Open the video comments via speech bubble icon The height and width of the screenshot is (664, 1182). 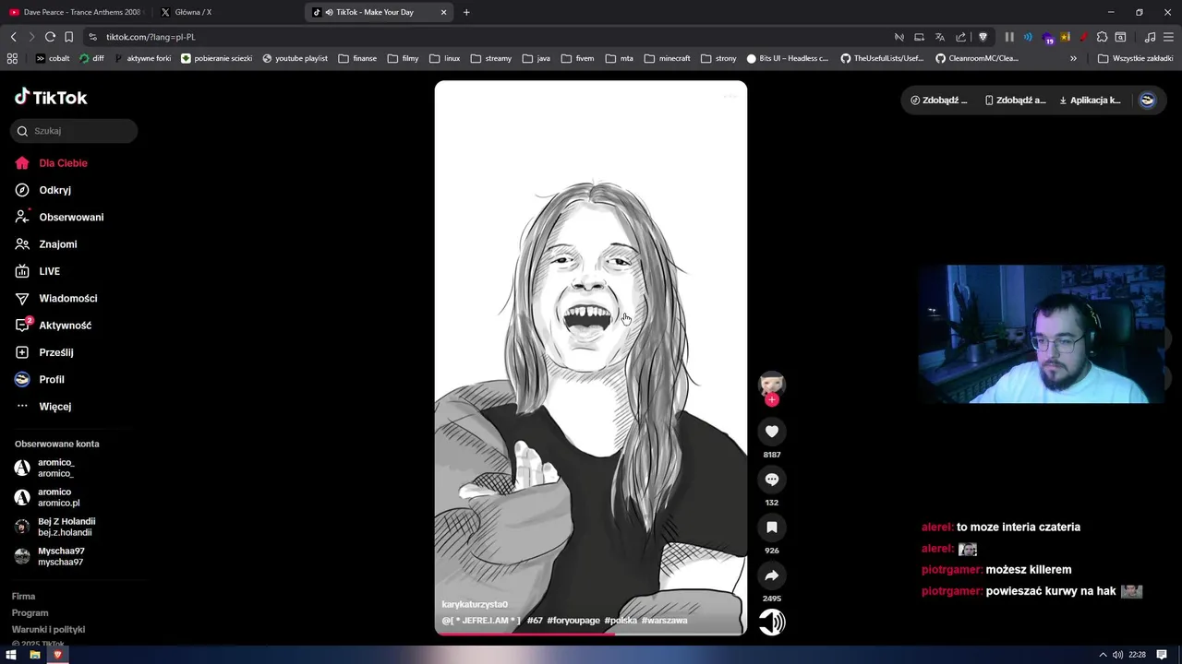[772, 479]
